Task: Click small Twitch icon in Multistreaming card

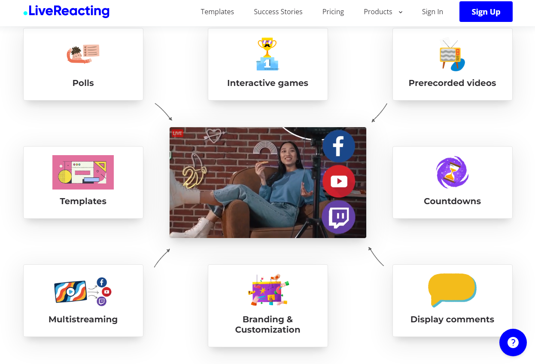Action: [x=102, y=302]
